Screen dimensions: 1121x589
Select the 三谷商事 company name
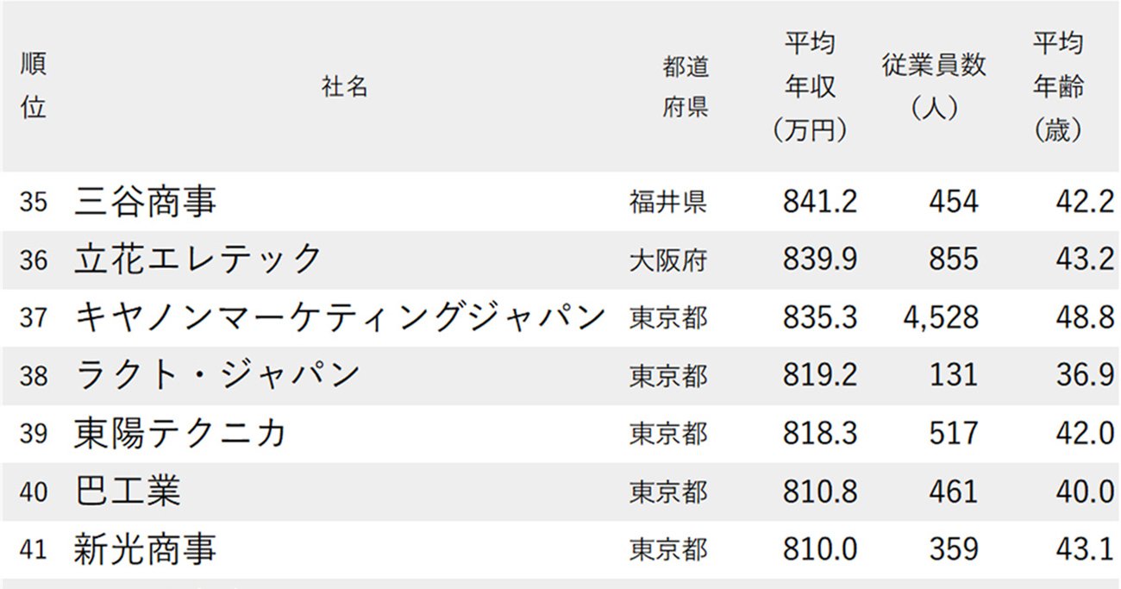[146, 202]
